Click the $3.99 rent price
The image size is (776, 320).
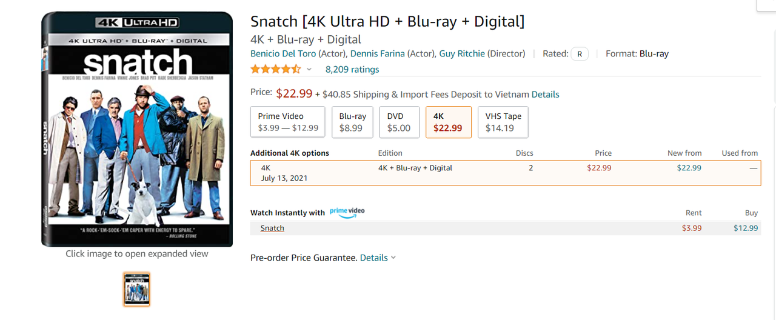[692, 228]
